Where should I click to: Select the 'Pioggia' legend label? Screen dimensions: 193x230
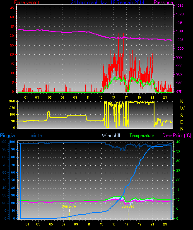[7, 136]
